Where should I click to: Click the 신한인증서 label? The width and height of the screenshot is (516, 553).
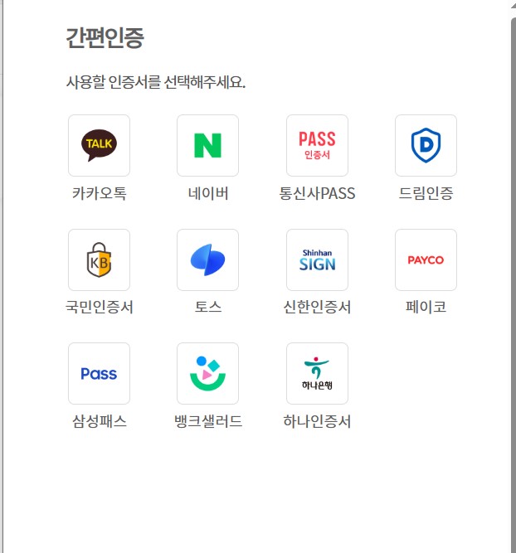pyautogui.click(x=317, y=307)
